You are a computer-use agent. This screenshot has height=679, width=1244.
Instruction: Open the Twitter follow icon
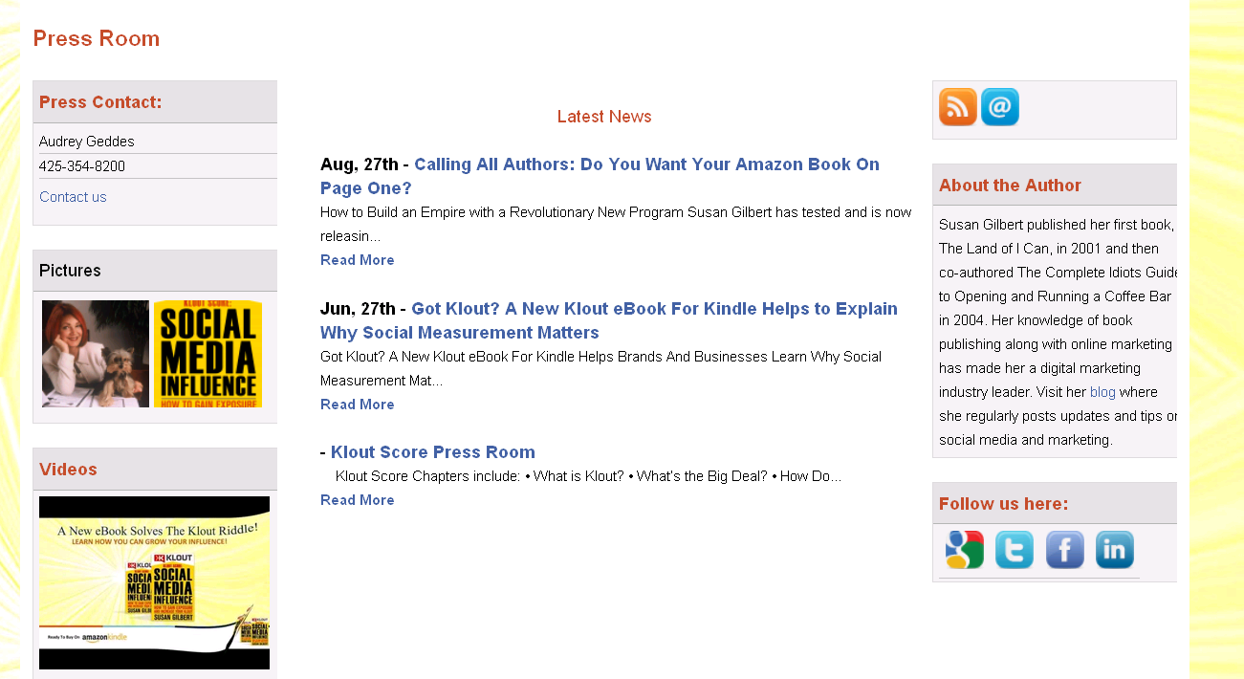tap(1015, 550)
